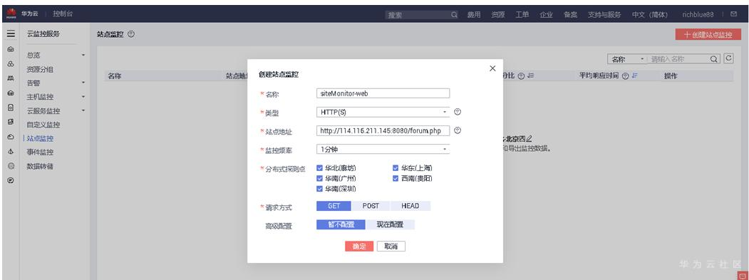Screen dimensions: 749x280
Task: Open 工单 in the top navigation
Action: coord(522,15)
